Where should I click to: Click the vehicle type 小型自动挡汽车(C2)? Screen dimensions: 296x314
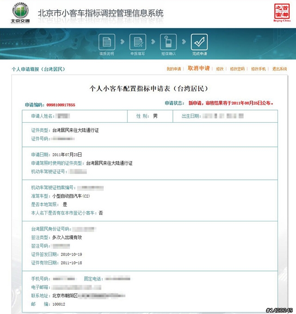pyautogui.click(x=71, y=196)
